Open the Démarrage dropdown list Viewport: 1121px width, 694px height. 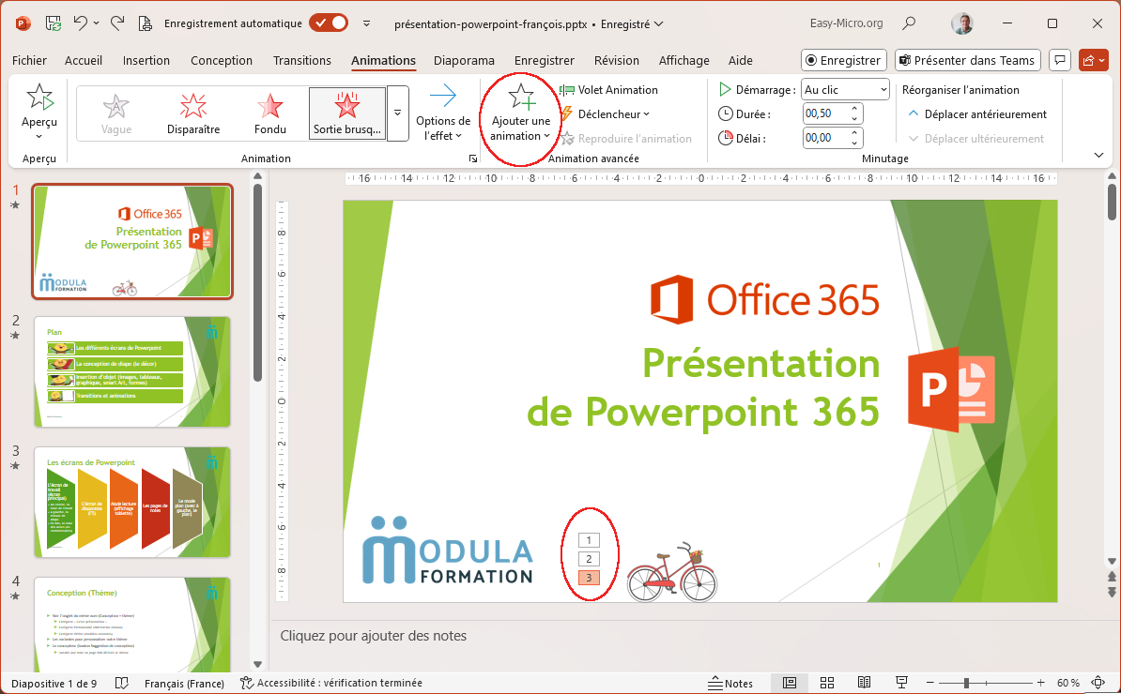pyautogui.click(x=845, y=90)
